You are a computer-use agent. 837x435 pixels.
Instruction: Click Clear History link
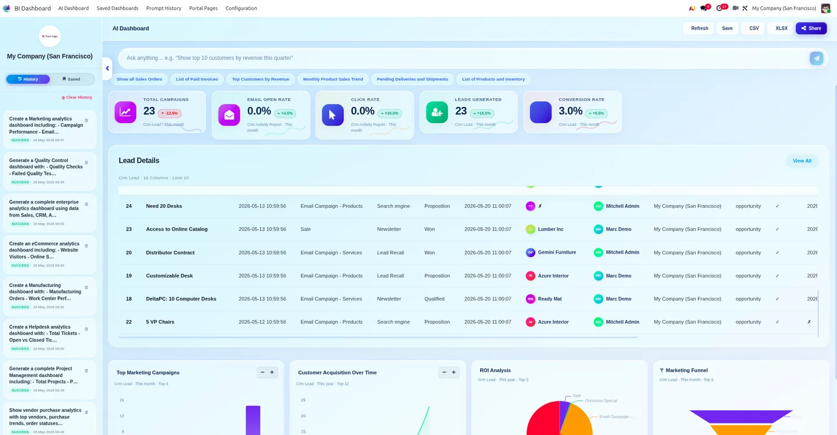point(77,98)
